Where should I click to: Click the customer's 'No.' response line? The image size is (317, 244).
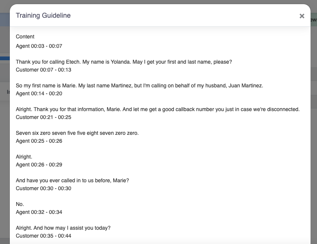[x=20, y=204]
